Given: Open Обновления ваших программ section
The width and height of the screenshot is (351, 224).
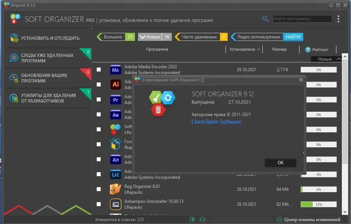Looking at the screenshot, I should (x=47, y=78).
